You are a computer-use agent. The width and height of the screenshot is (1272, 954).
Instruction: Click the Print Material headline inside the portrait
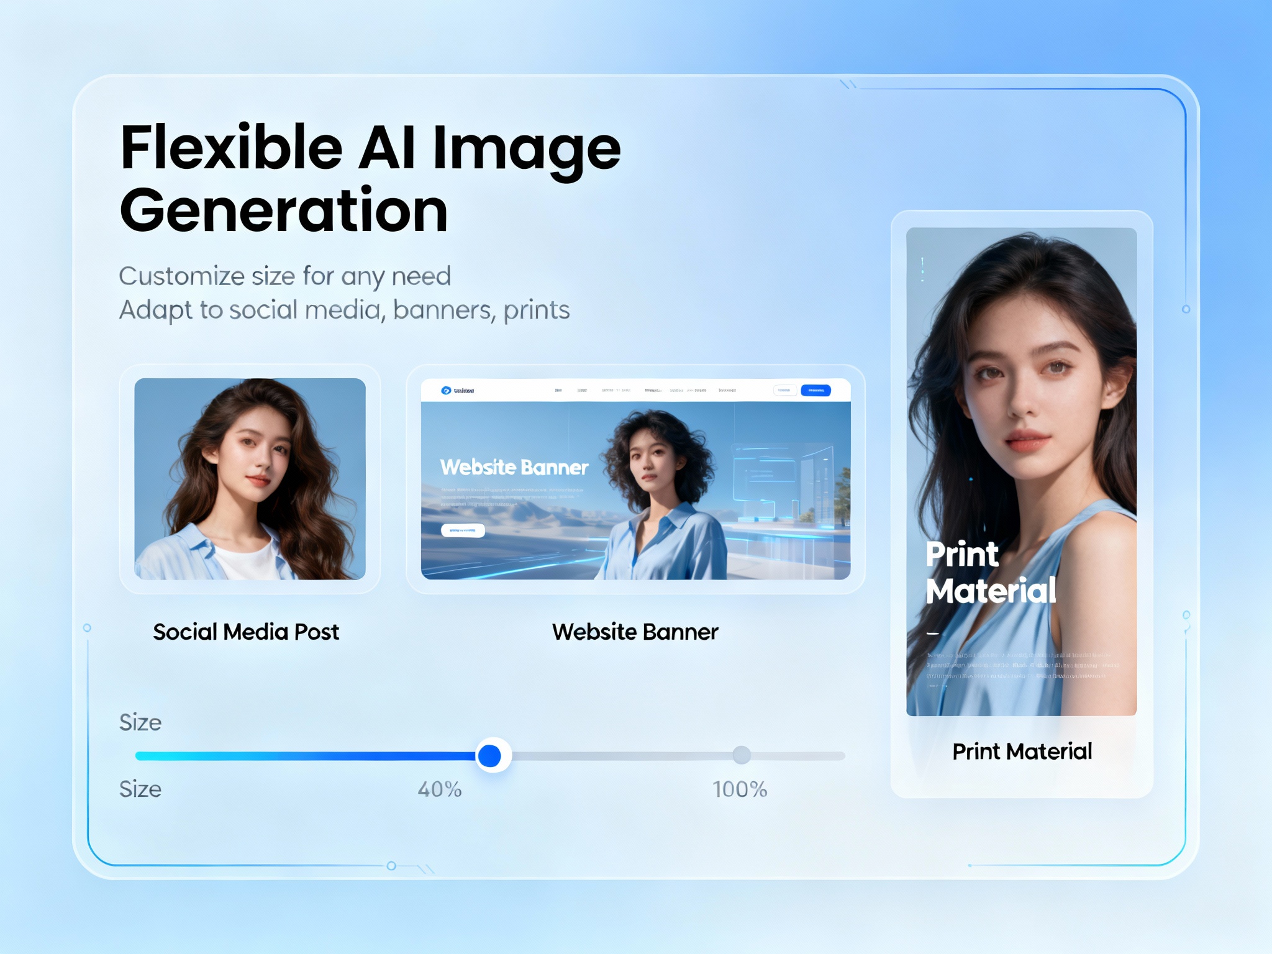click(x=992, y=570)
